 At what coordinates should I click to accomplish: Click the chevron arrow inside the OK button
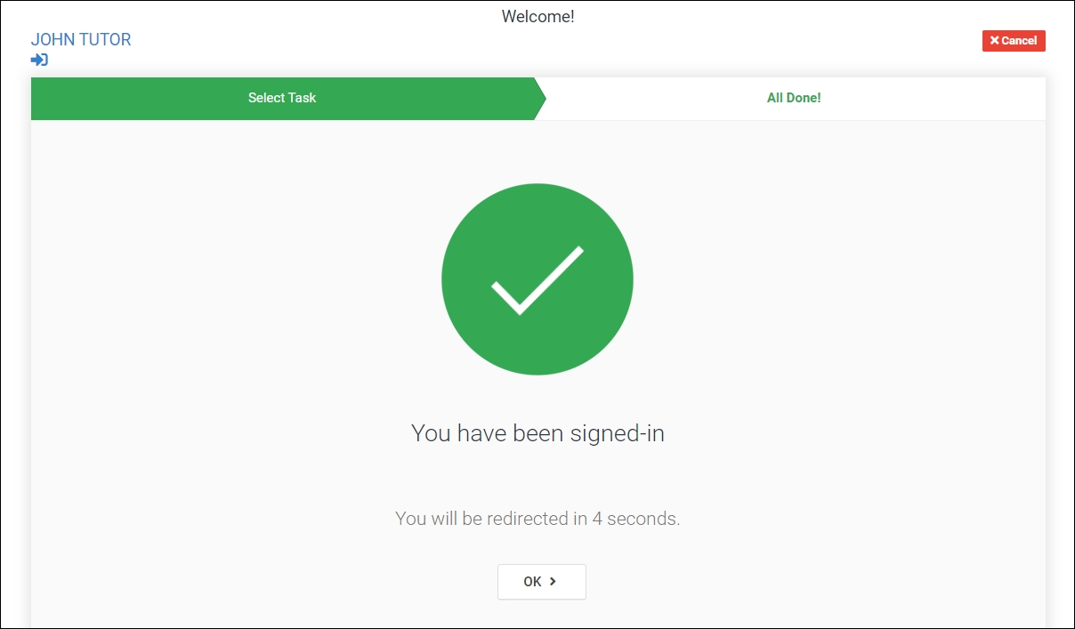click(x=553, y=582)
